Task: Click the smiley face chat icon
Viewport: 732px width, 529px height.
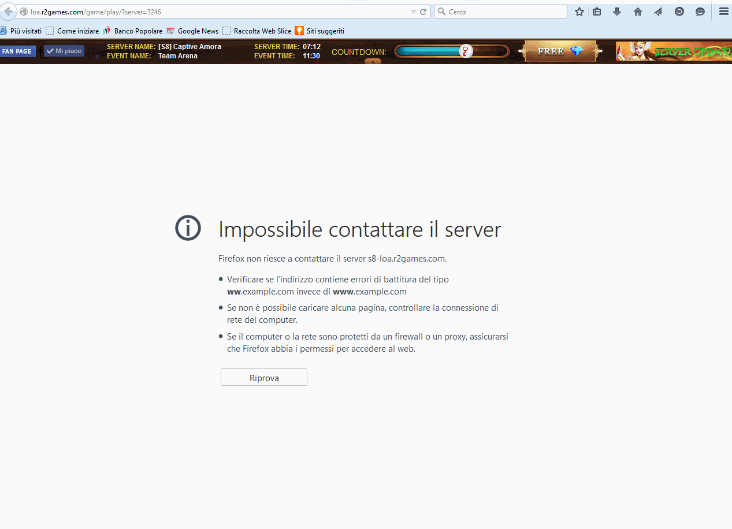Action: (x=700, y=12)
